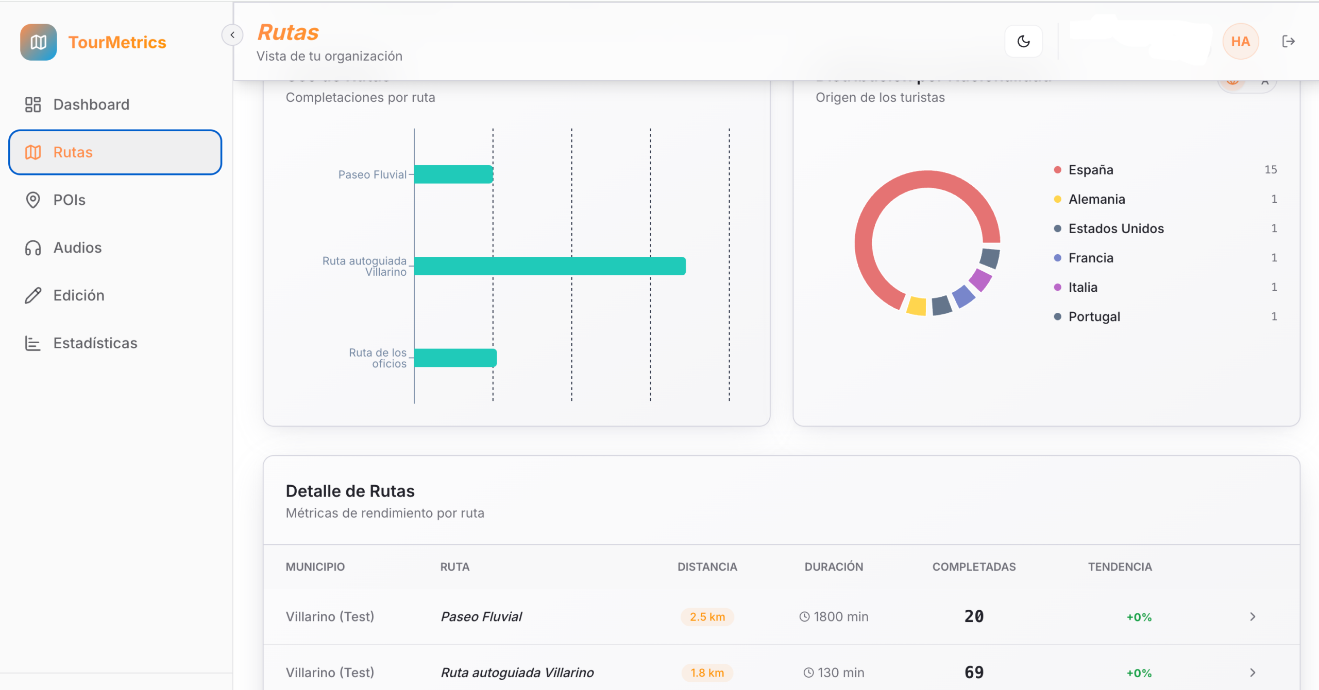Click the COMPLETADAS column header
Image resolution: width=1319 pixels, height=690 pixels.
(x=974, y=567)
